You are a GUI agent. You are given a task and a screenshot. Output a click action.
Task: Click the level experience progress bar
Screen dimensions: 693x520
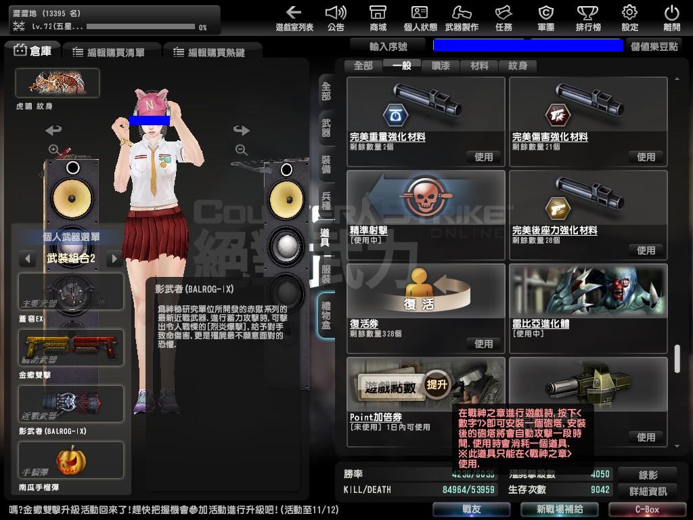[141, 26]
